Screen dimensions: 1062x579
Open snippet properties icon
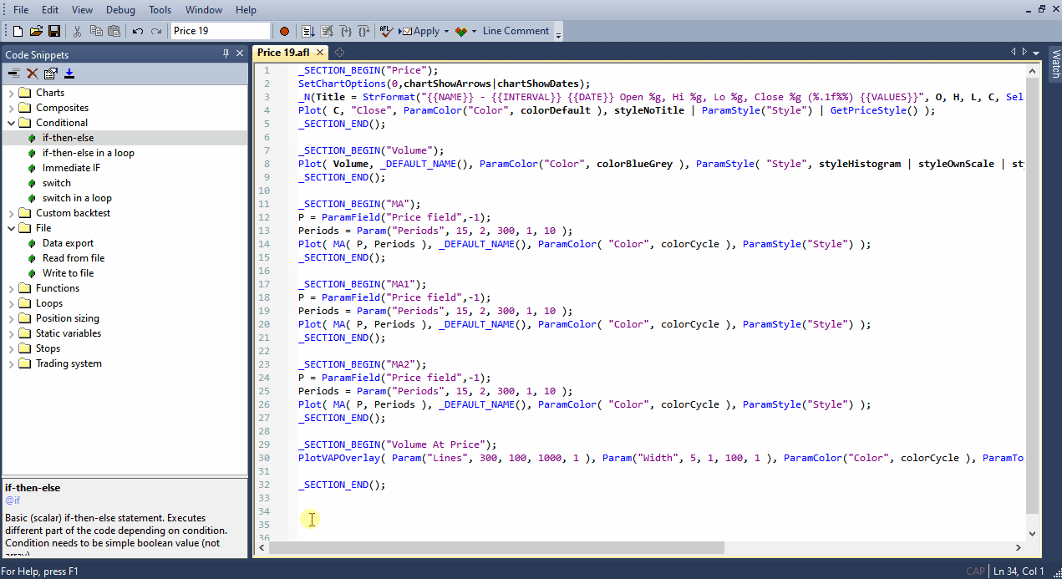[51, 74]
